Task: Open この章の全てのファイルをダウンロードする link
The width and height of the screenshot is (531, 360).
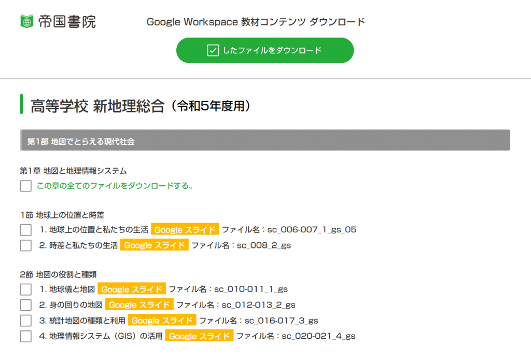Action: click(115, 186)
